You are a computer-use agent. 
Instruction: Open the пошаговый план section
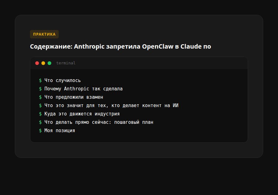[99, 122]
